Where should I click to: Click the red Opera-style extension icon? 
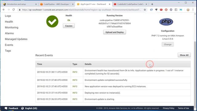pyautogui.click(x=166, y=10)
